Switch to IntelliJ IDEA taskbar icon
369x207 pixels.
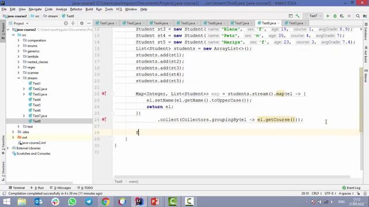[139, 202]
